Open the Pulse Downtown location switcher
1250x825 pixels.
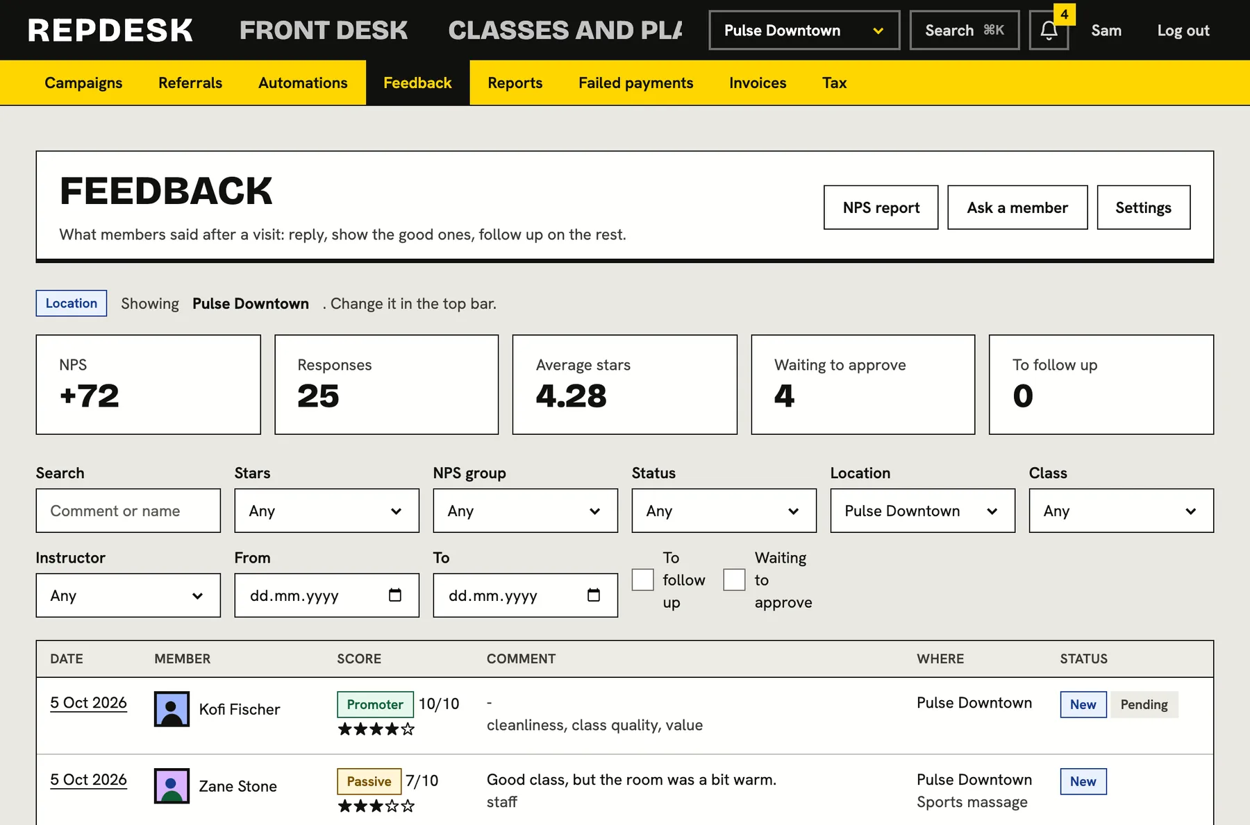point(804,31)
